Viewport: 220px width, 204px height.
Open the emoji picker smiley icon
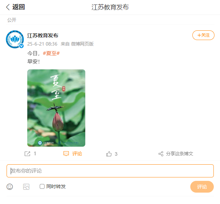click(10, 187)
